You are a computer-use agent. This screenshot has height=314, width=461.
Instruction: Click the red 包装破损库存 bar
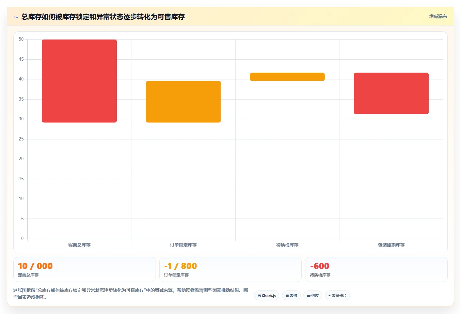391,93
